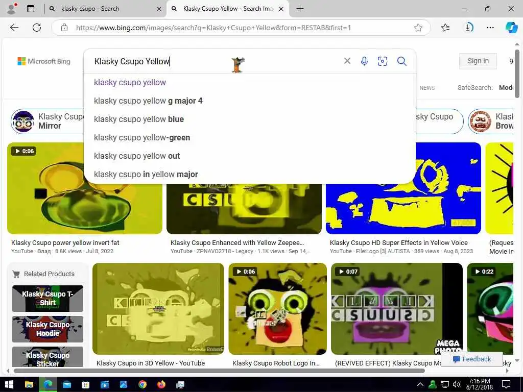Select the Klasky Csupo Yellow tab

[x=228, y=9]
